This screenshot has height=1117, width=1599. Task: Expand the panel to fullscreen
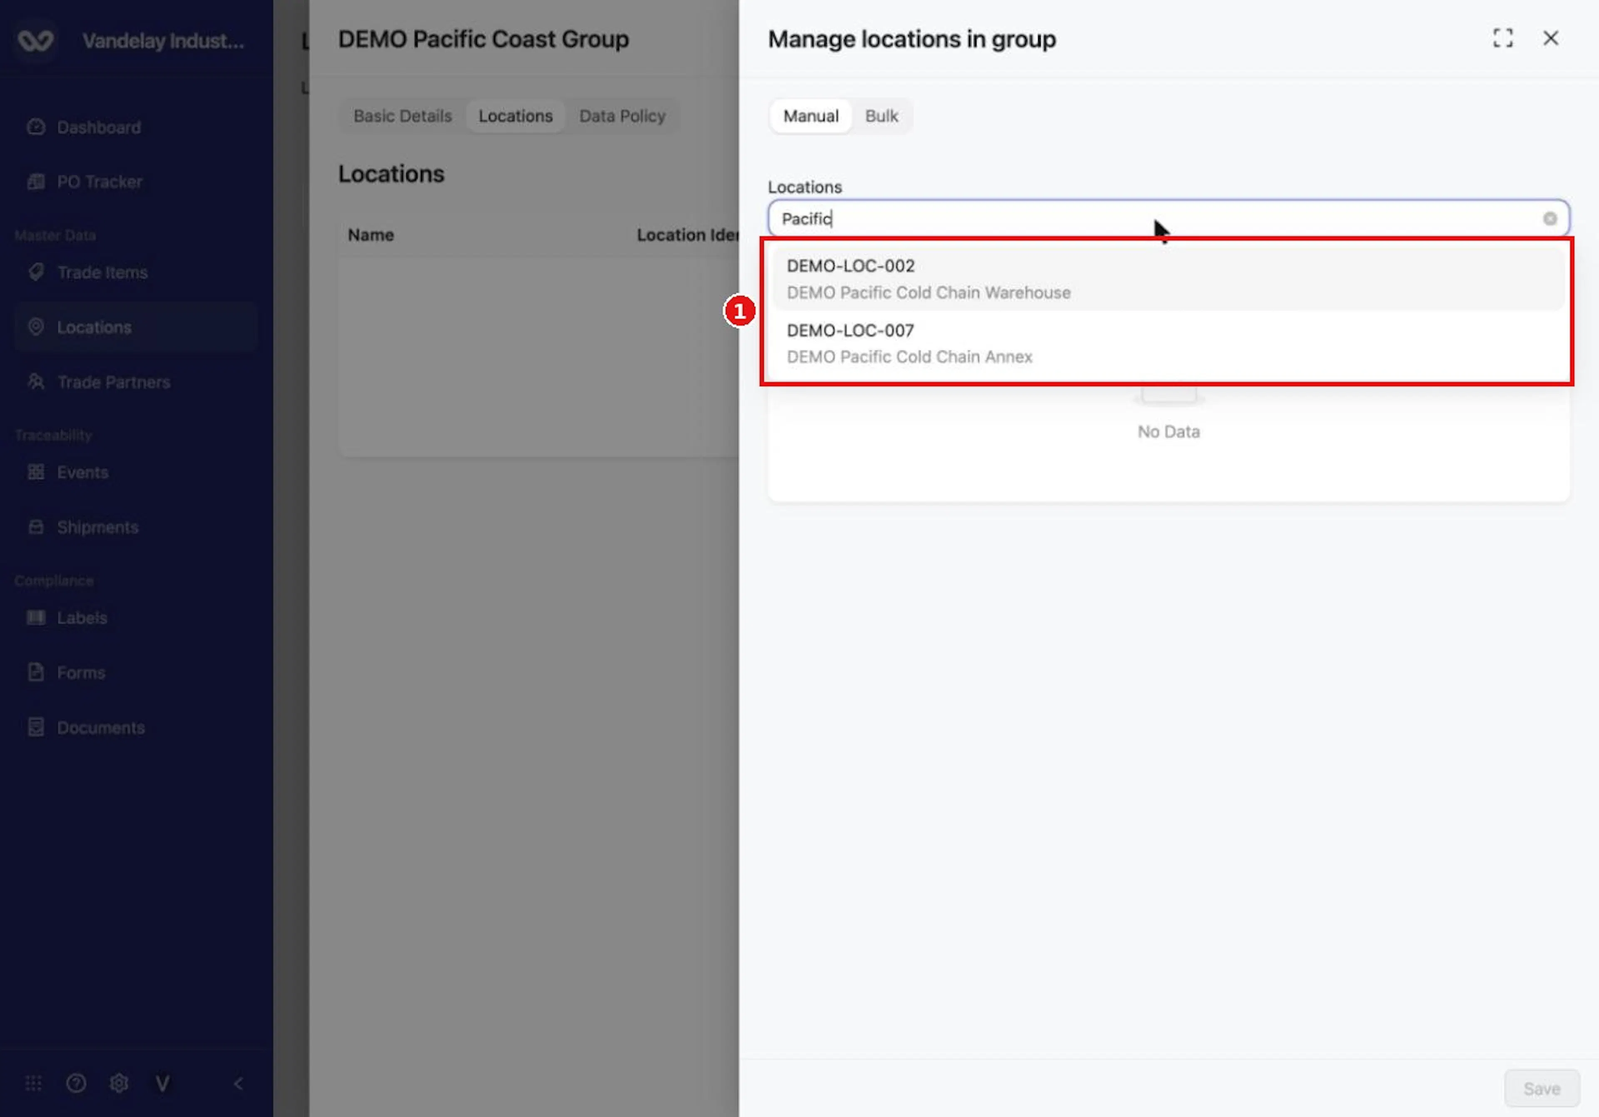(1503, 38)
